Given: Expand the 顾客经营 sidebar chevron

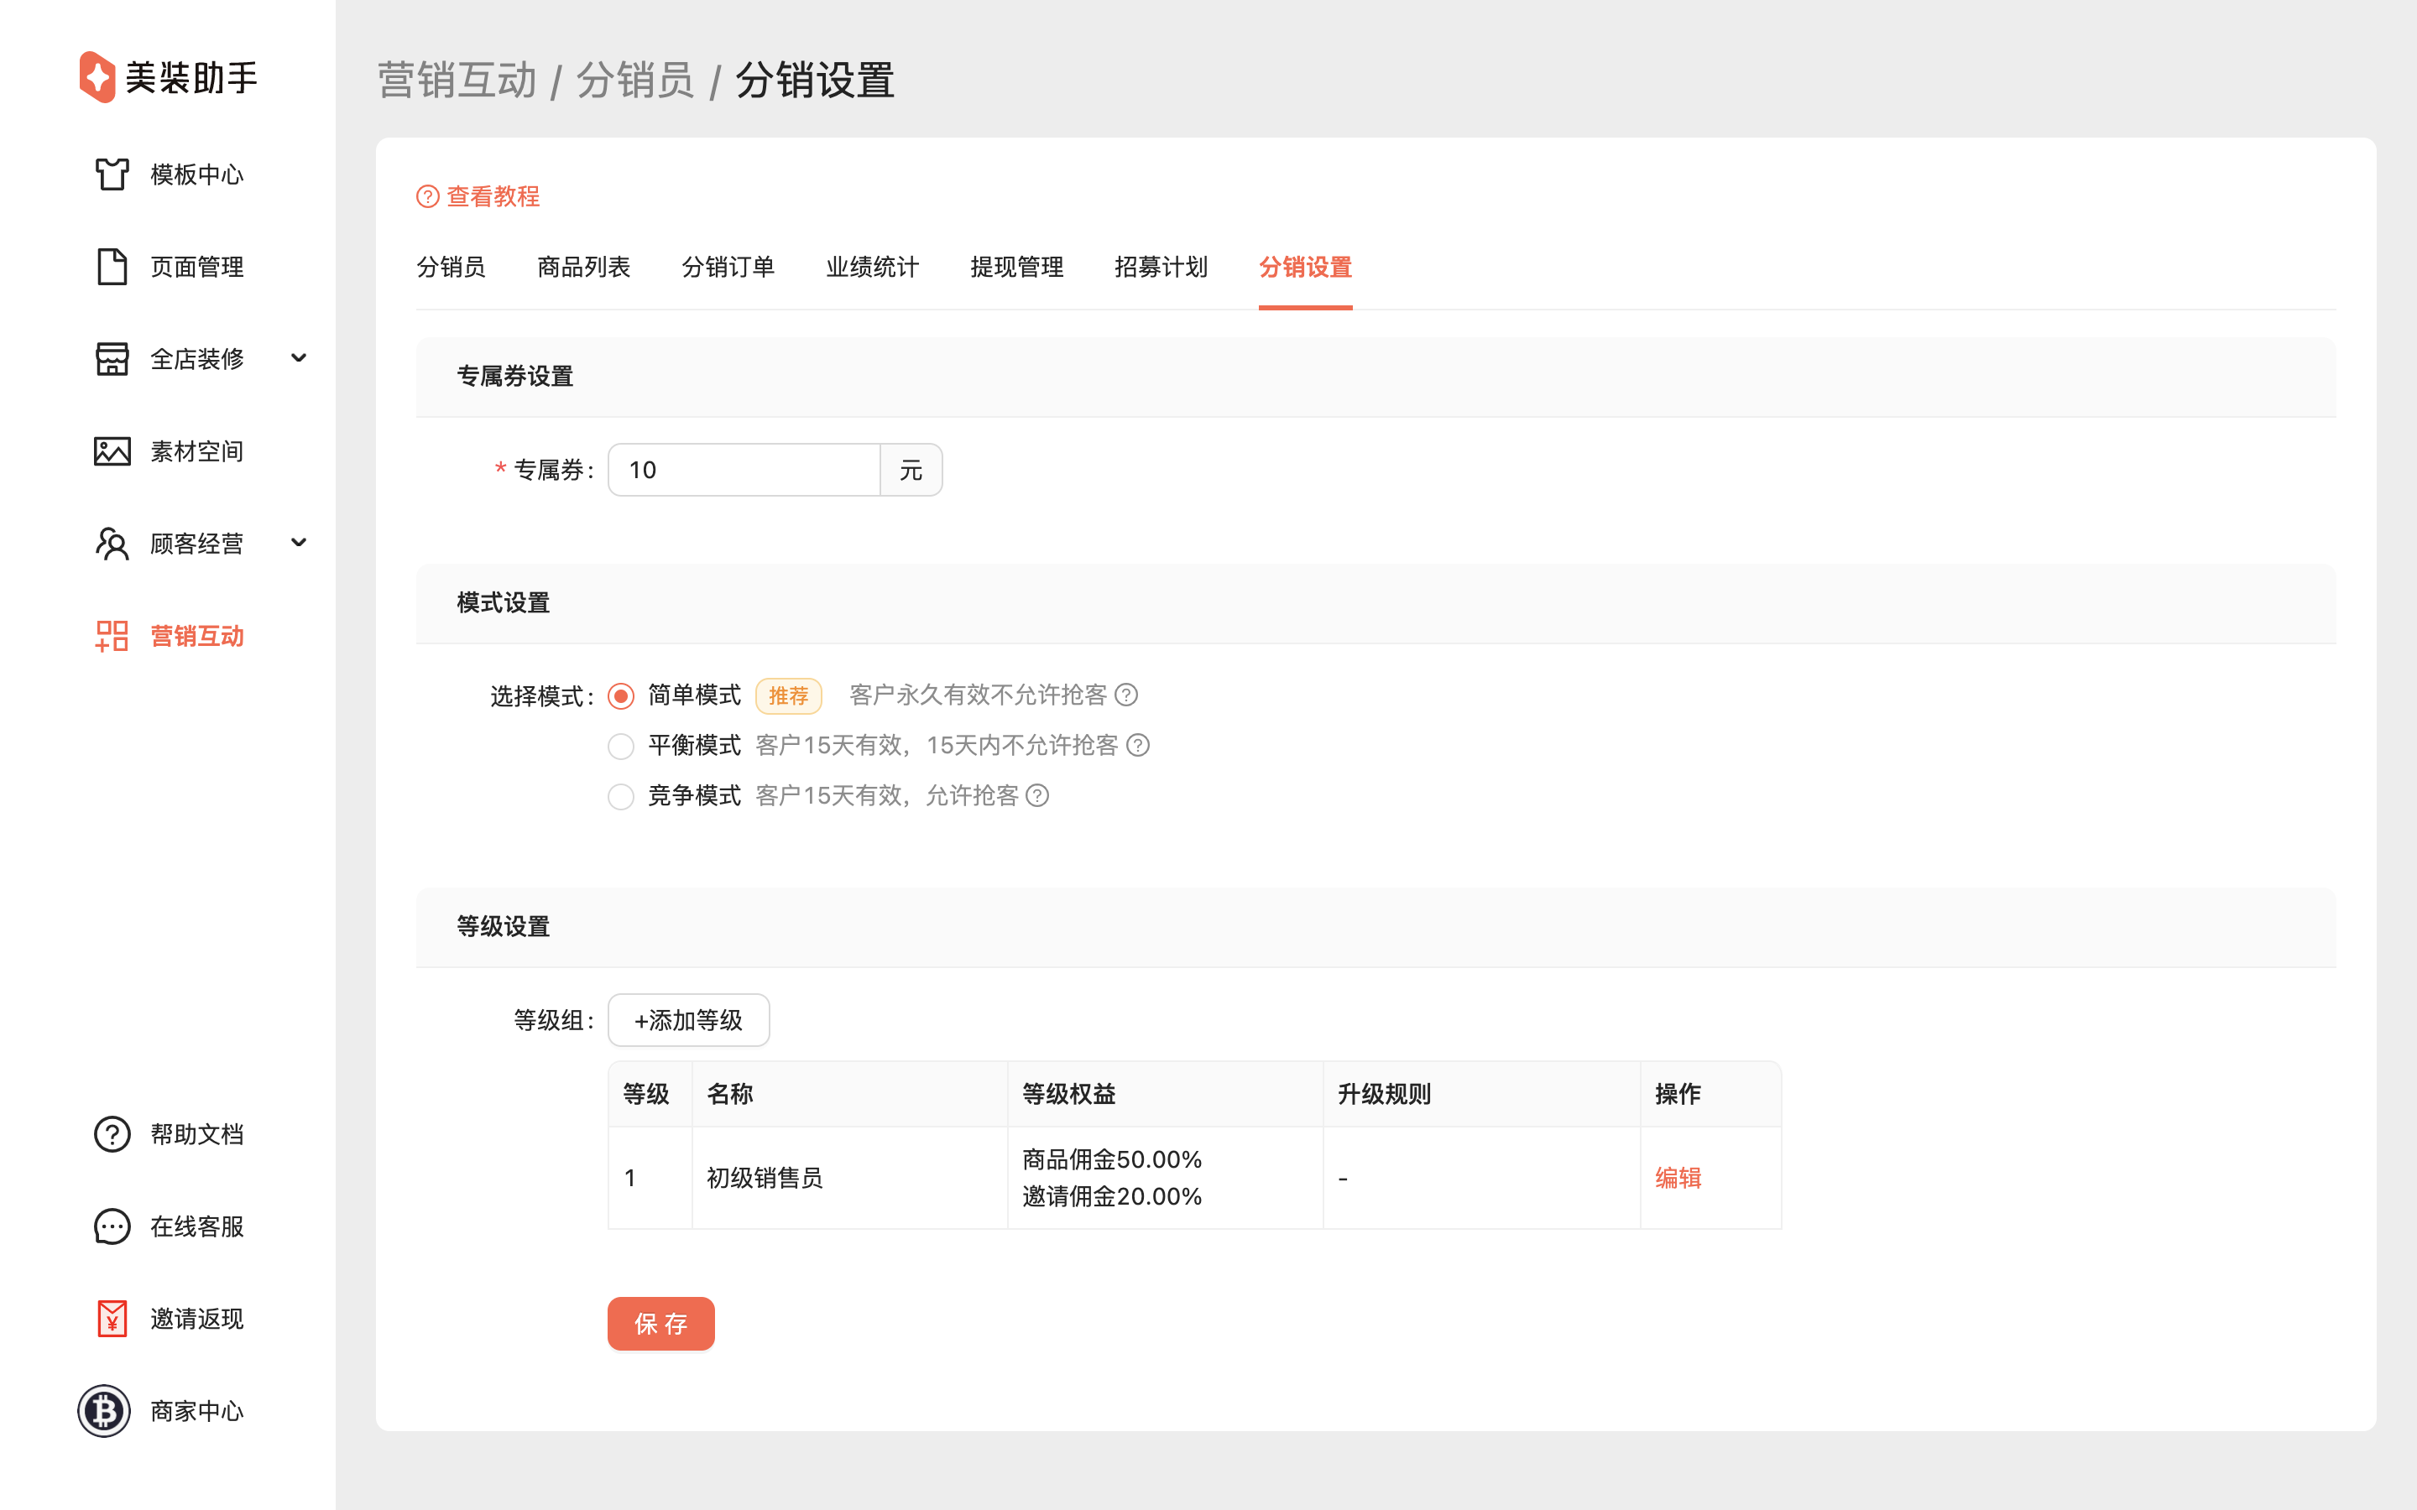Looking at the screenshot, I should point(298,544).
